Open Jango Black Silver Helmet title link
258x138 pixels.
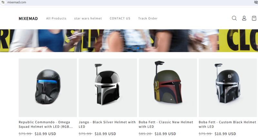coord(107,124)
